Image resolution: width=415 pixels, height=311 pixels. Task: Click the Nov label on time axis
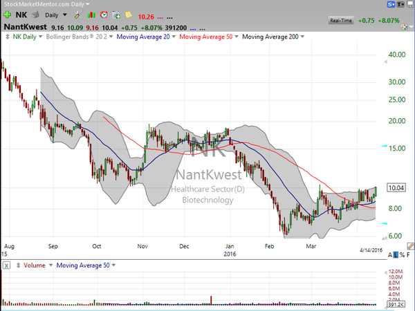(x=142, y=246)
